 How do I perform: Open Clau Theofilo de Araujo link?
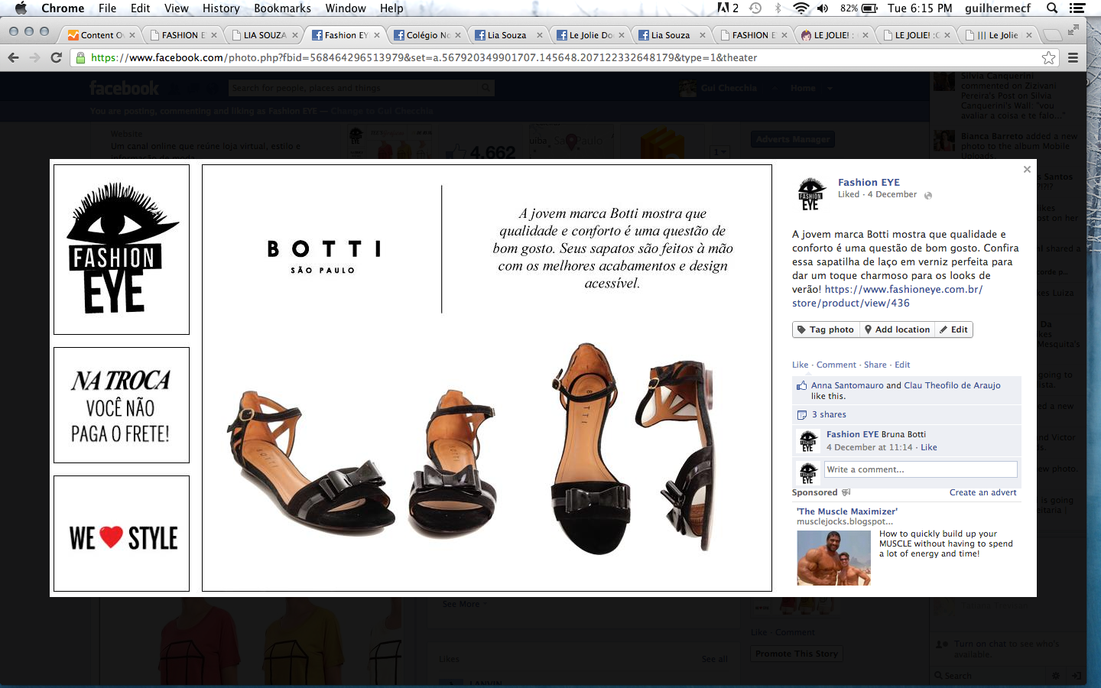pyautogui.click(x=952, y=385)
